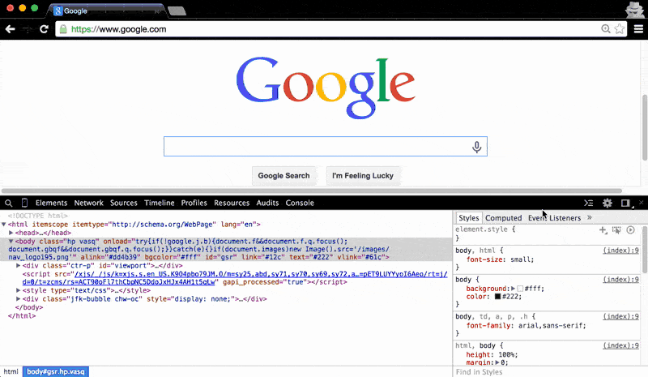Bookmark the page with star icon
Viewport: 648px width, 377px height.
coord(619,28)
